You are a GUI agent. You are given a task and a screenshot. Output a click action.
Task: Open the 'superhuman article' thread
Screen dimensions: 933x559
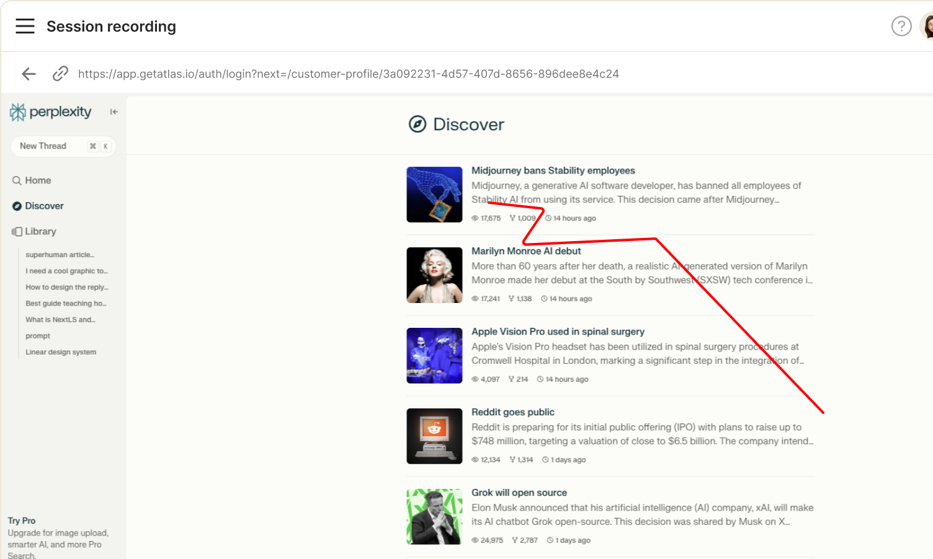[x=60, y=255]
